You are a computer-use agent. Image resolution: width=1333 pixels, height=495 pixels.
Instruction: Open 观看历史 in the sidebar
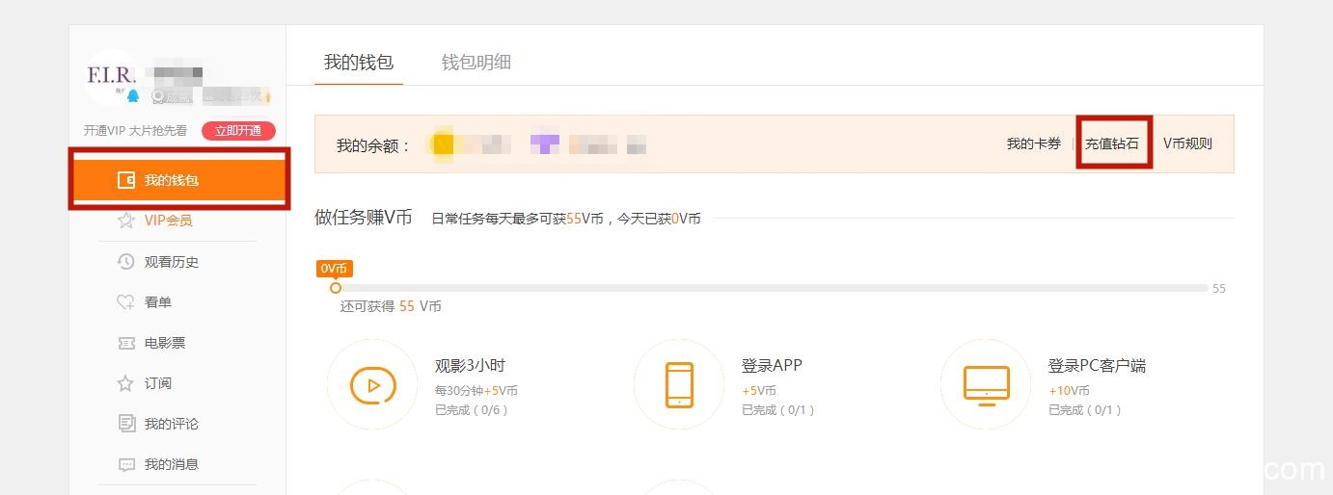coord(171,262)
